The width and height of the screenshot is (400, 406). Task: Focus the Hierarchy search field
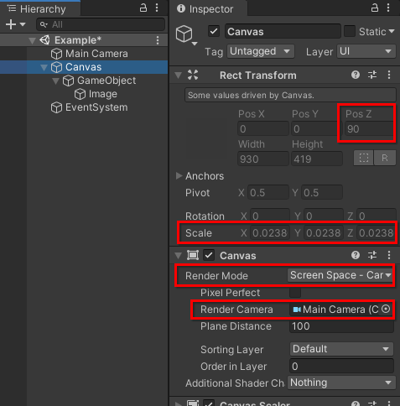(x=101, y=24)
